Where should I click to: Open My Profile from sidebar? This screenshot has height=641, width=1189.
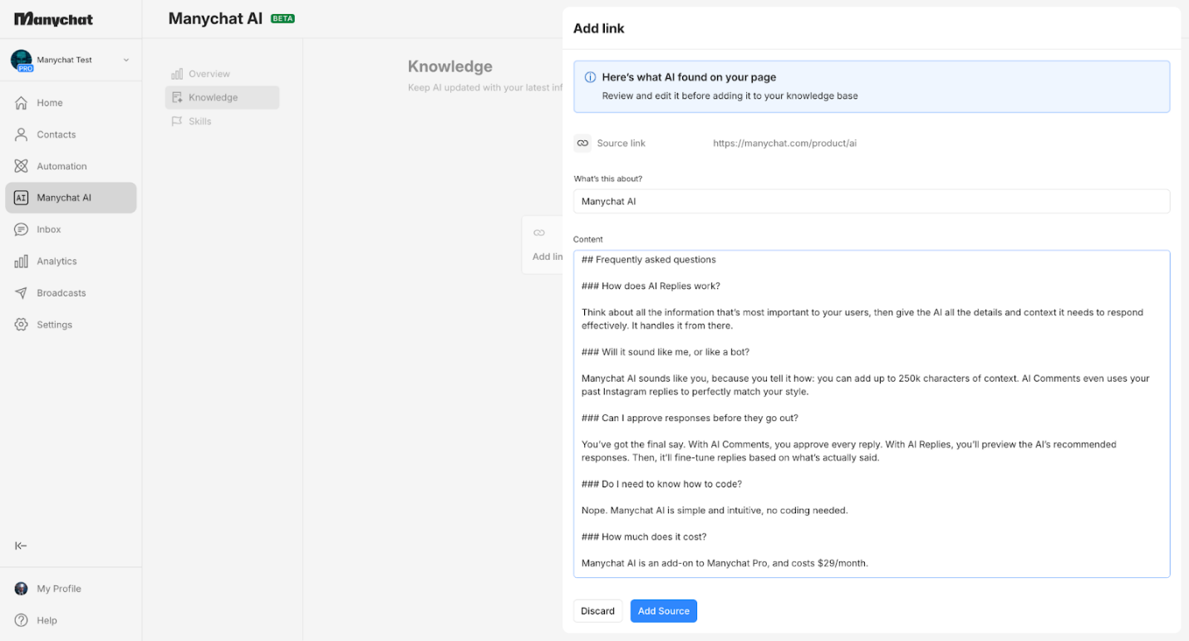point(58,589)
